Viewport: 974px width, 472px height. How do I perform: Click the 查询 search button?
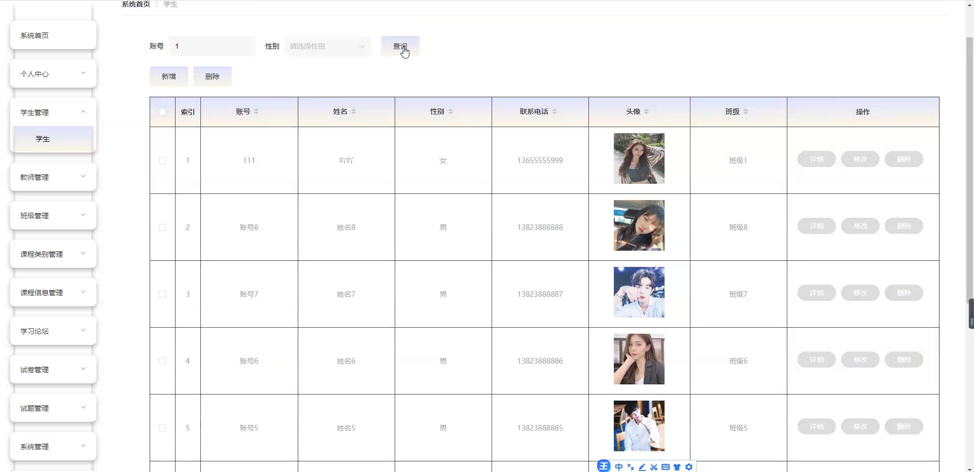coord(400,46)
